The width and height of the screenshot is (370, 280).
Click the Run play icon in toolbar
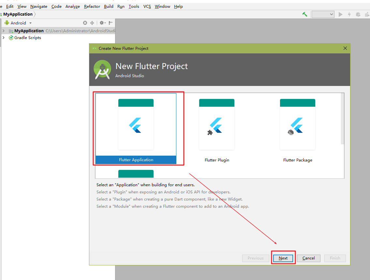pyautogui.click(x=341, y=14)
